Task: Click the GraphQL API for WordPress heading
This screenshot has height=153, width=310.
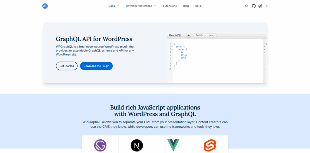Action: click(x=94, y=39)
